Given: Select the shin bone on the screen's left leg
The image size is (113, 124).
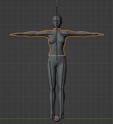Looking at the screenshot, I should 52,102.
